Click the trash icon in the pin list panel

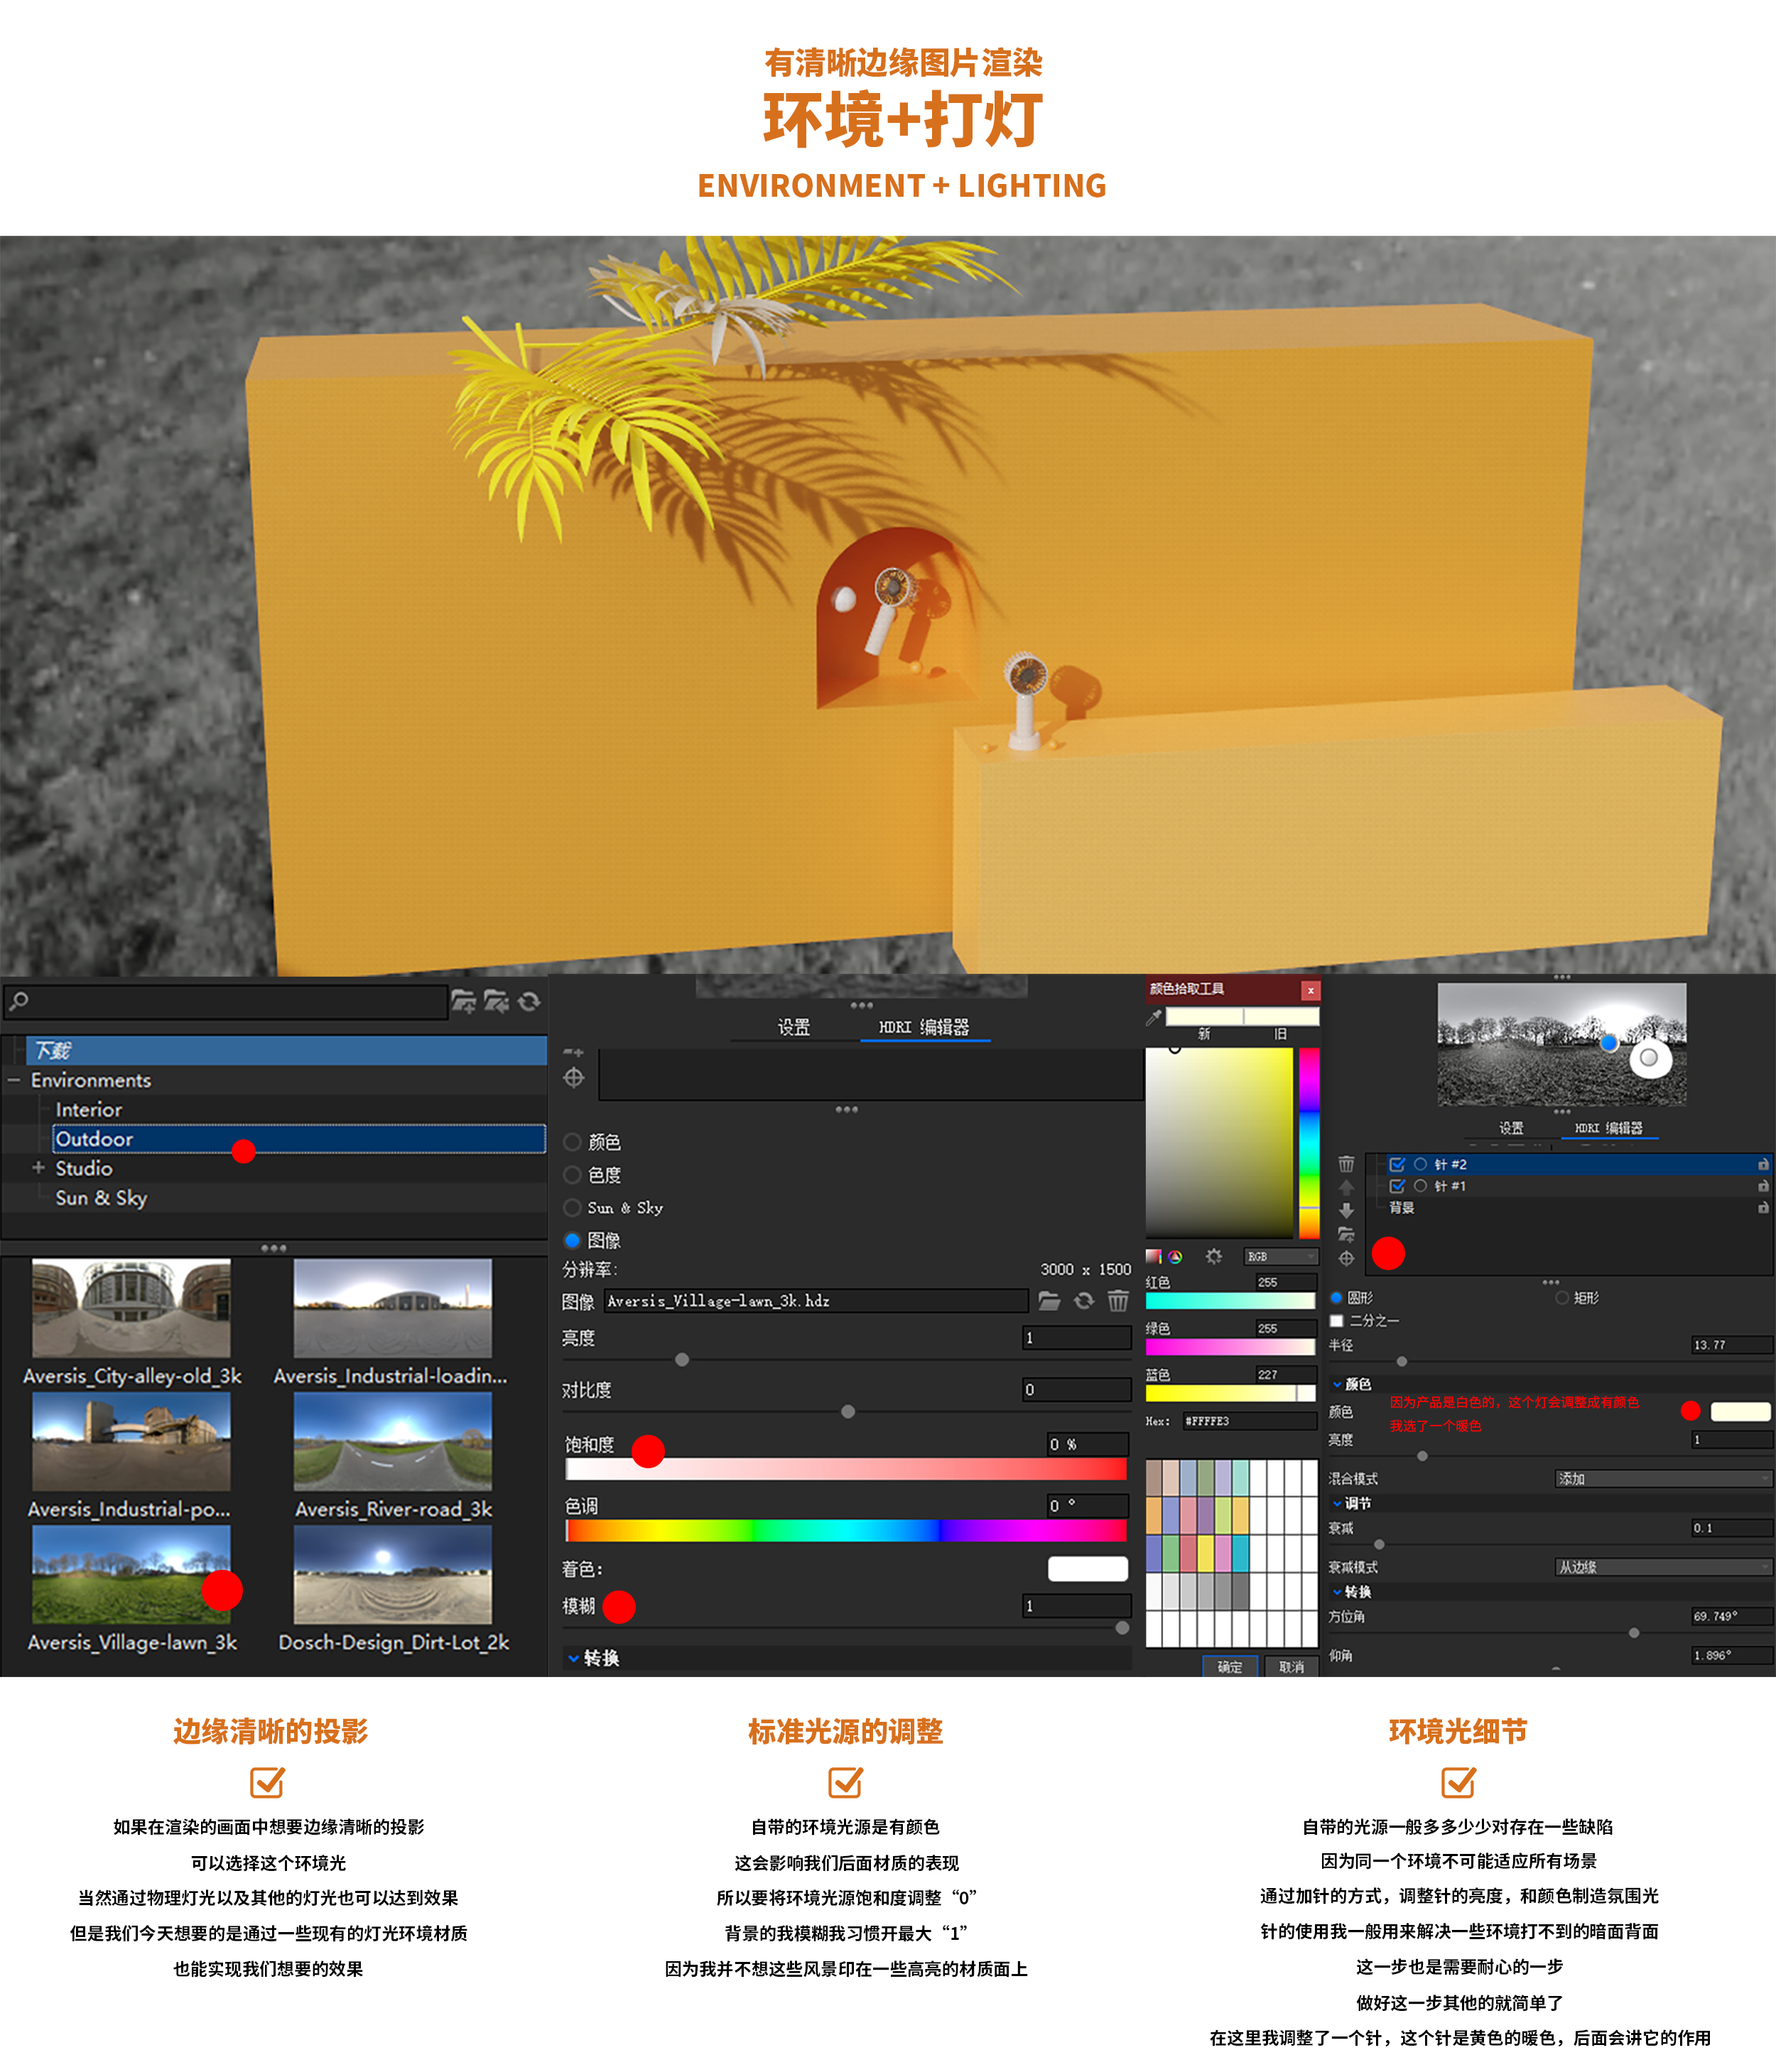pos(1346,1165)
